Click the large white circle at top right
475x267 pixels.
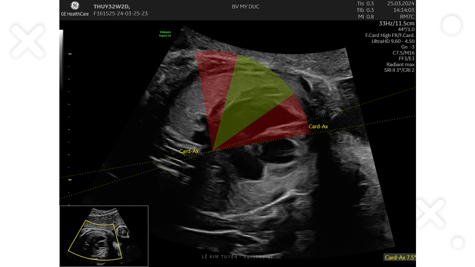pyautogui.click(x=452, y=26)
